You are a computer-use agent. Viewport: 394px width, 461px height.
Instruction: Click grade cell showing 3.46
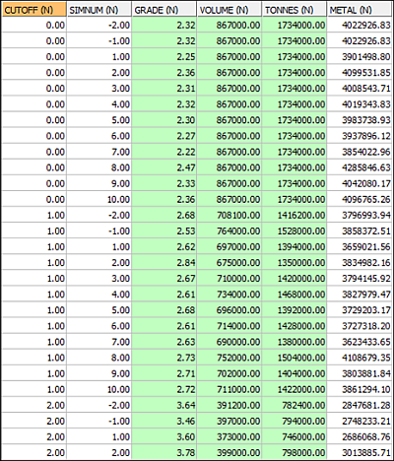click(x=164, y=421)
